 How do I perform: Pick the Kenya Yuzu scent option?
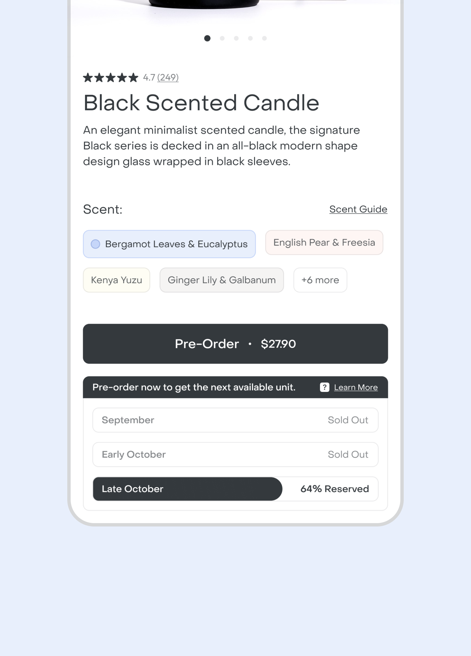click(116, 280)
